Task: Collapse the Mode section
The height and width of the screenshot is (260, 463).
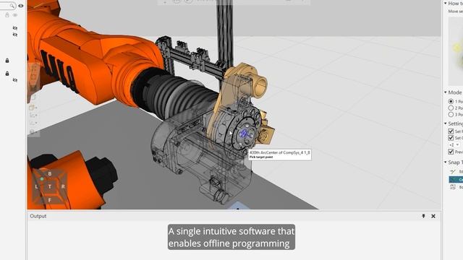Action: coord(446,92)
